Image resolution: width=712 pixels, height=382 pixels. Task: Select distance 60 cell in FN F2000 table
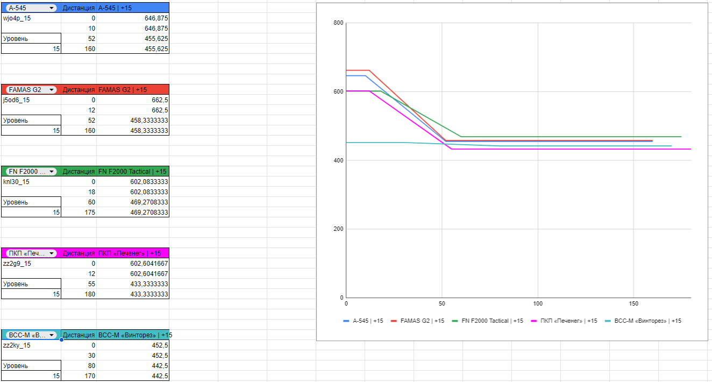[79, 202]
